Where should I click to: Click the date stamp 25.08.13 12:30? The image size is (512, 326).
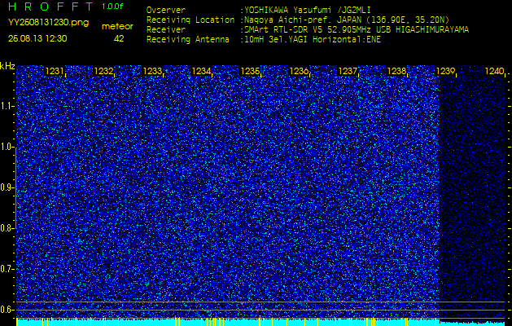37,38
